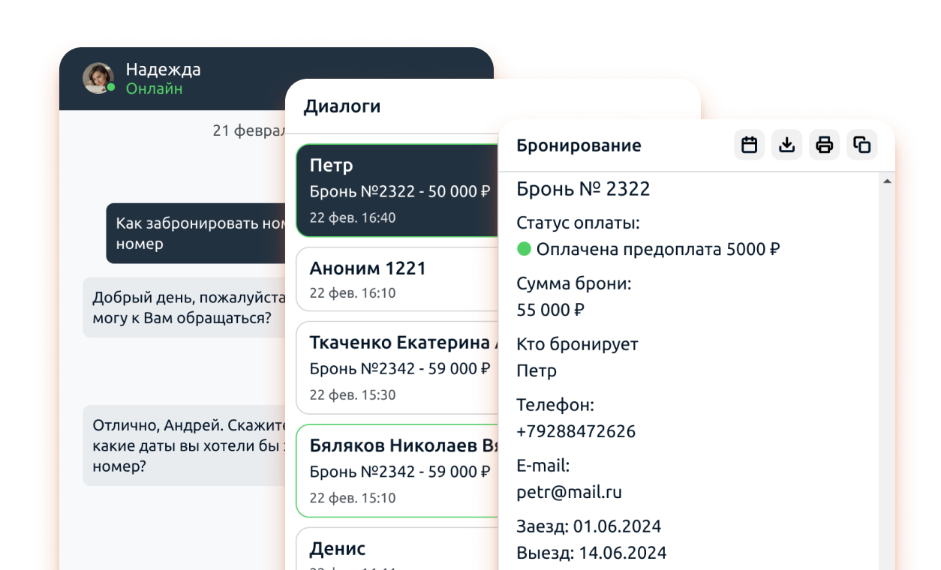The width and height of the screenshot is (941, 570).
Task: Click the Диалоги panel heading
Action: [341, 106]
